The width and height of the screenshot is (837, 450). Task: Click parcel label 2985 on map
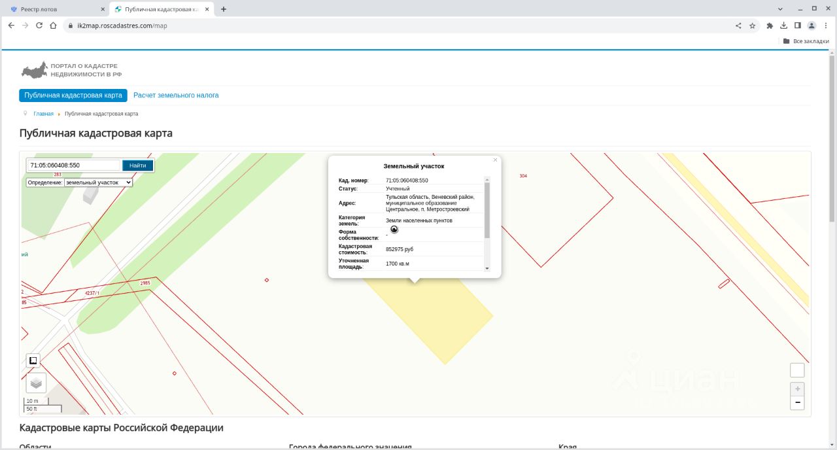point(145,283)
